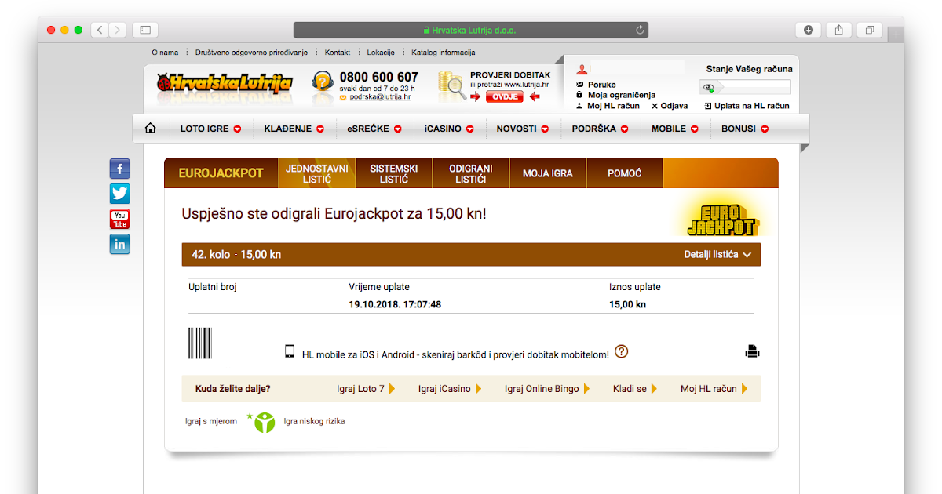Image resolution: width=942 pixels, height=494 pixels.
Task: Reload the page using the refresh icon
Action: tap(640, 30)
